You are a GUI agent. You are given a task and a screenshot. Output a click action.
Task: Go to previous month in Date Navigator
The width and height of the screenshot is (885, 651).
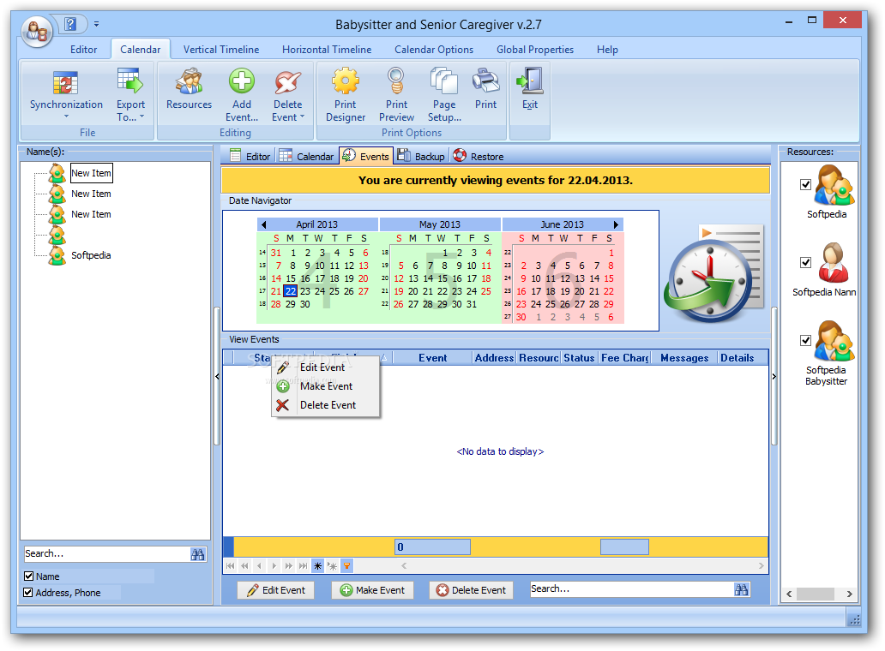coord(263,224)
